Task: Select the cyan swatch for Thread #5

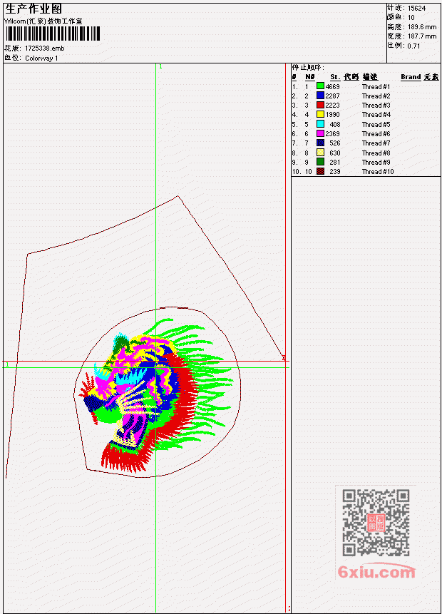Action: 320,124
